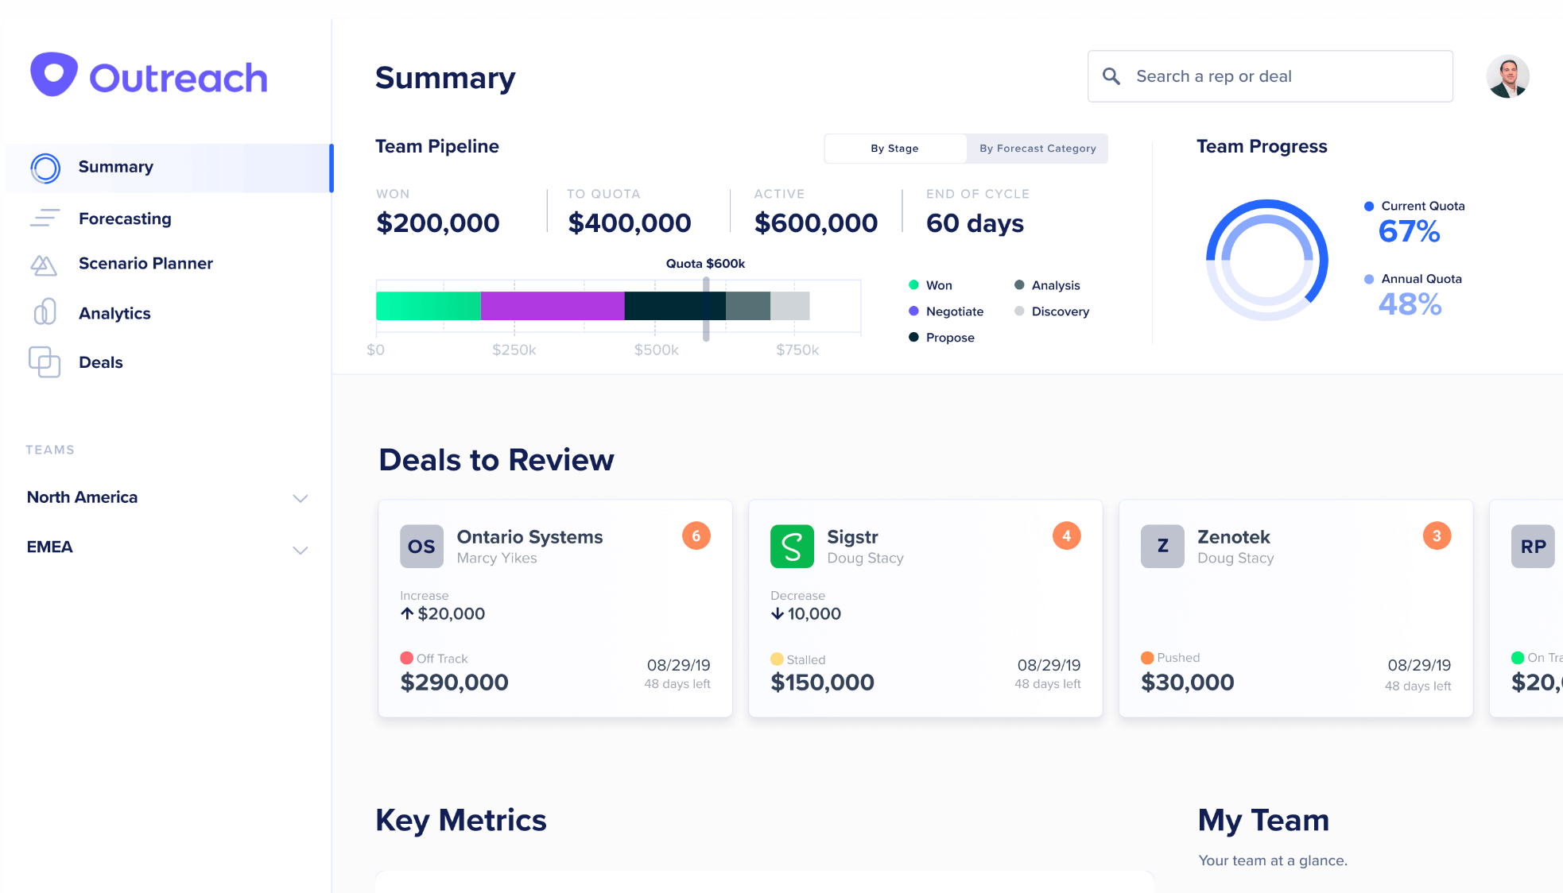Go to the Forecasting menu entry
The image size is (1563, 893).
[x=125, y=218]
